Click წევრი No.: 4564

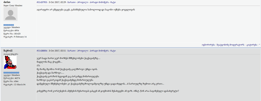pos(11,81)
